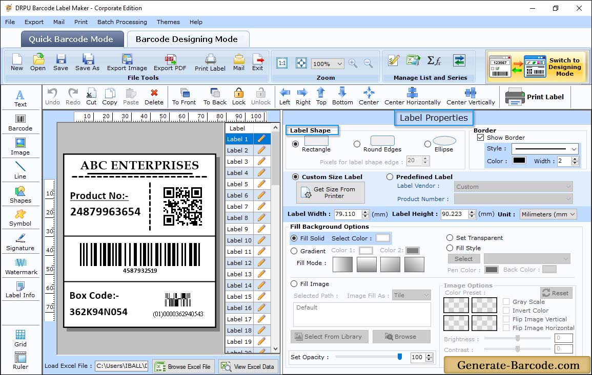Choose the Image tool in sidebar
The height and width of the screenshot is (375, 592).
point(20,147)
